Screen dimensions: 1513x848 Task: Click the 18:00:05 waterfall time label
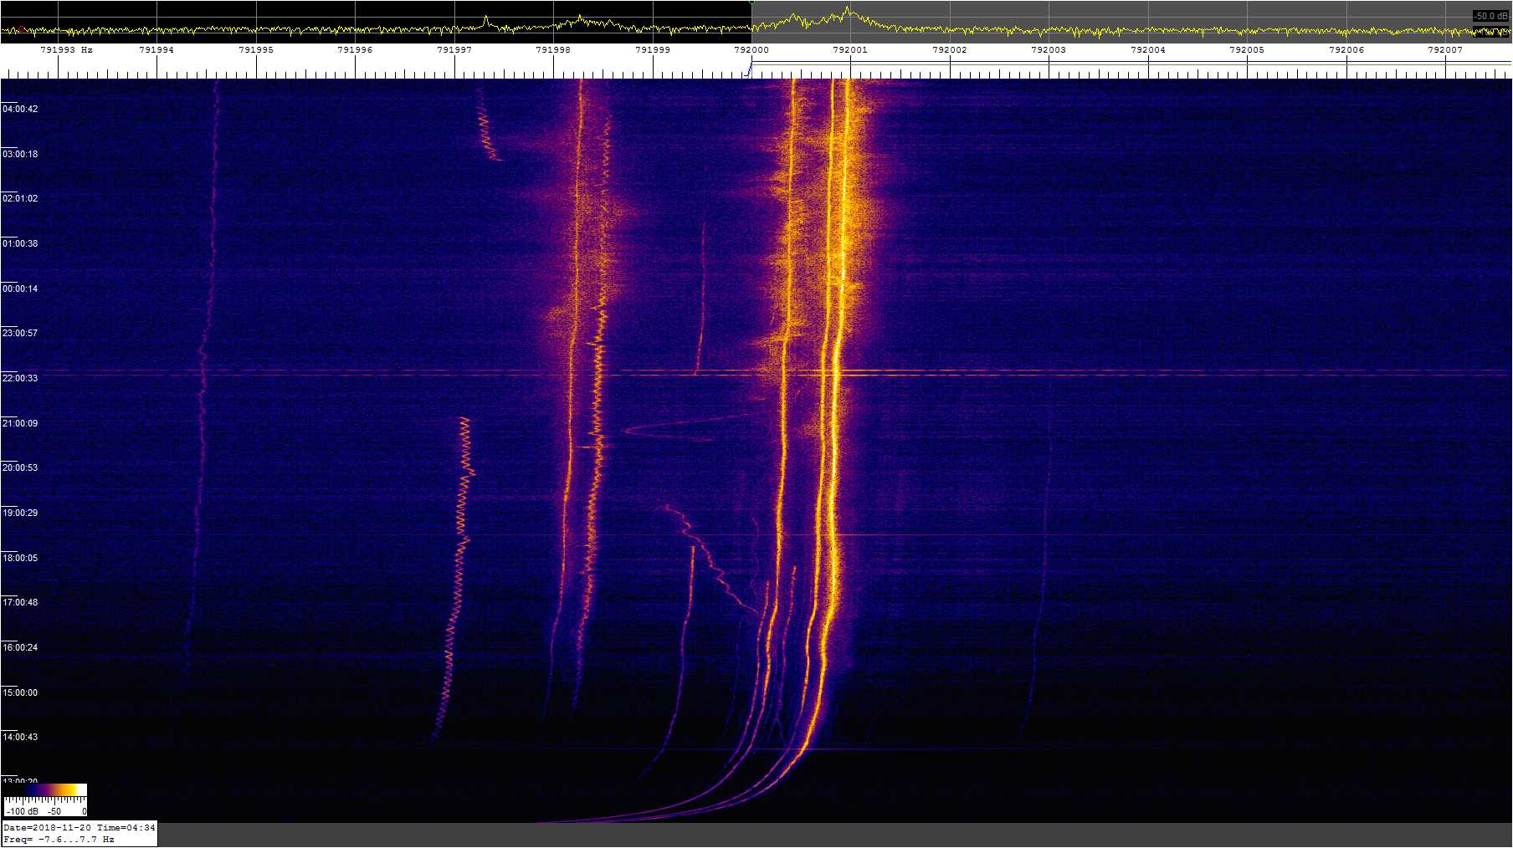coord(20,559)
